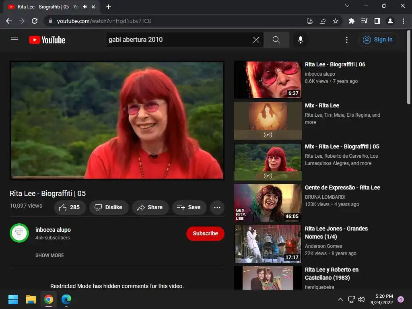Open inbocca alupo channel avatar
Image resolution: width=412 pixels, height=309 pixels.
[x=19, y=233]
